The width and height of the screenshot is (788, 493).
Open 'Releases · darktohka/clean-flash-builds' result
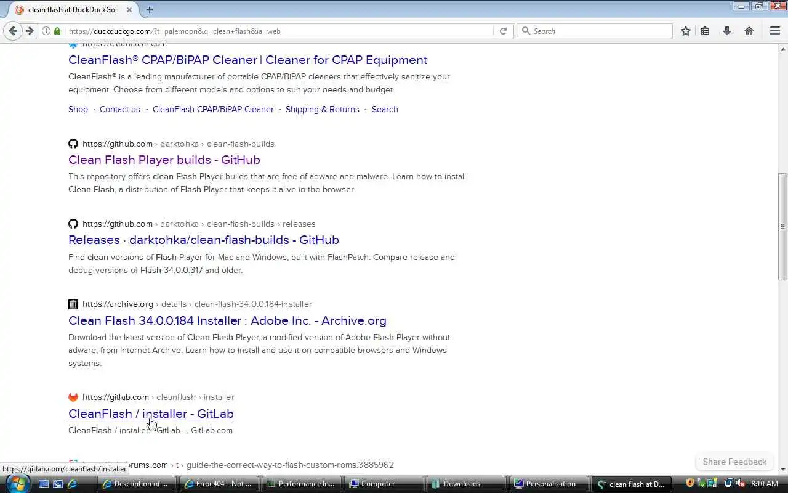point(204,240)
